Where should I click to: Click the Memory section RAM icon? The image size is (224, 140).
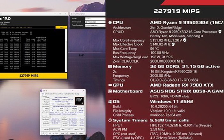(110, 66)
